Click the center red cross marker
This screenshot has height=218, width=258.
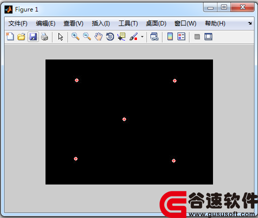click(x=124, y=119)
